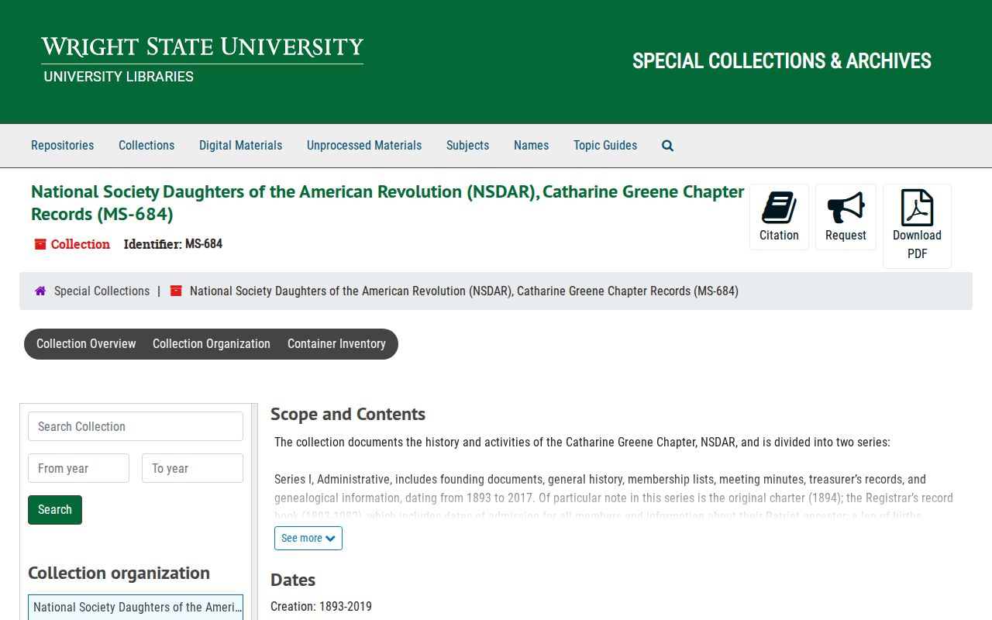
Task: Click the MS-684 collection breadcrumb link
Action: (464, 291)
